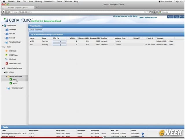This screenshot has height=139, width=185.
Task: Click the Virtual Machines folder icon
Action: (8, 76)
